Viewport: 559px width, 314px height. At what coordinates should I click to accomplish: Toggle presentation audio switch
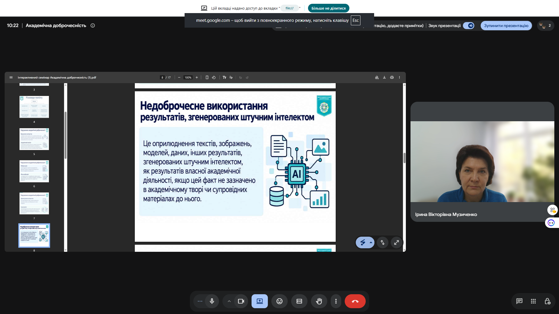pos(469,26)
